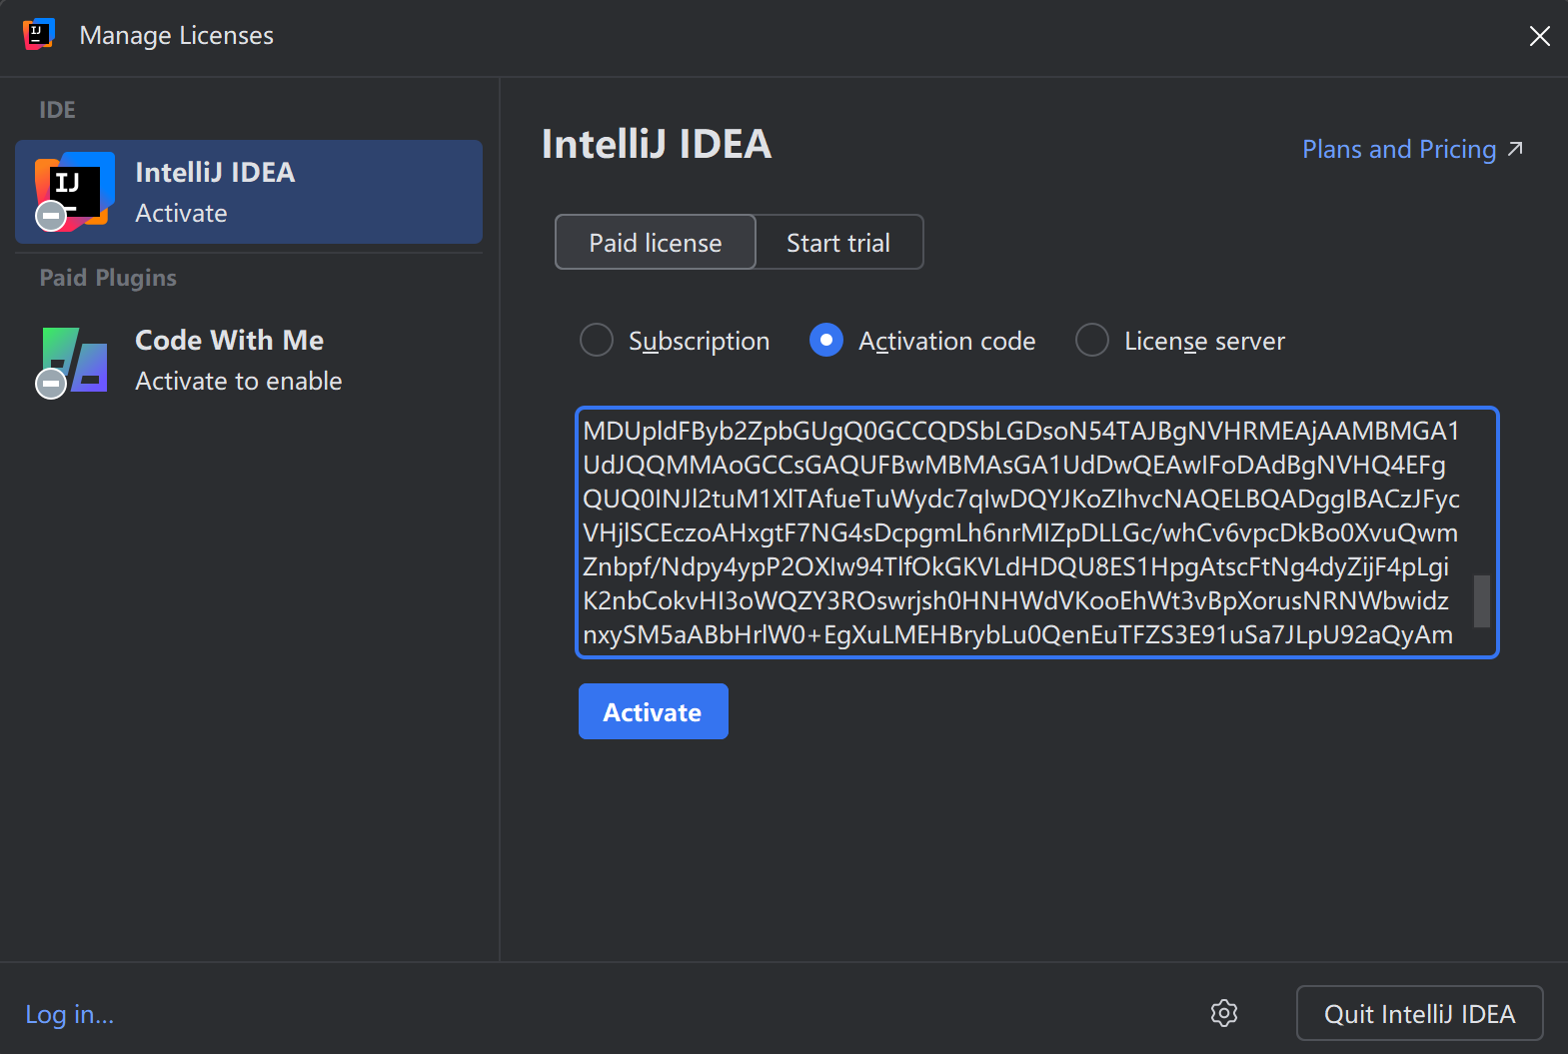The height and width of the screenshot is (1054, 1568).
Task: Click the IDE section label
Action: 57,110
